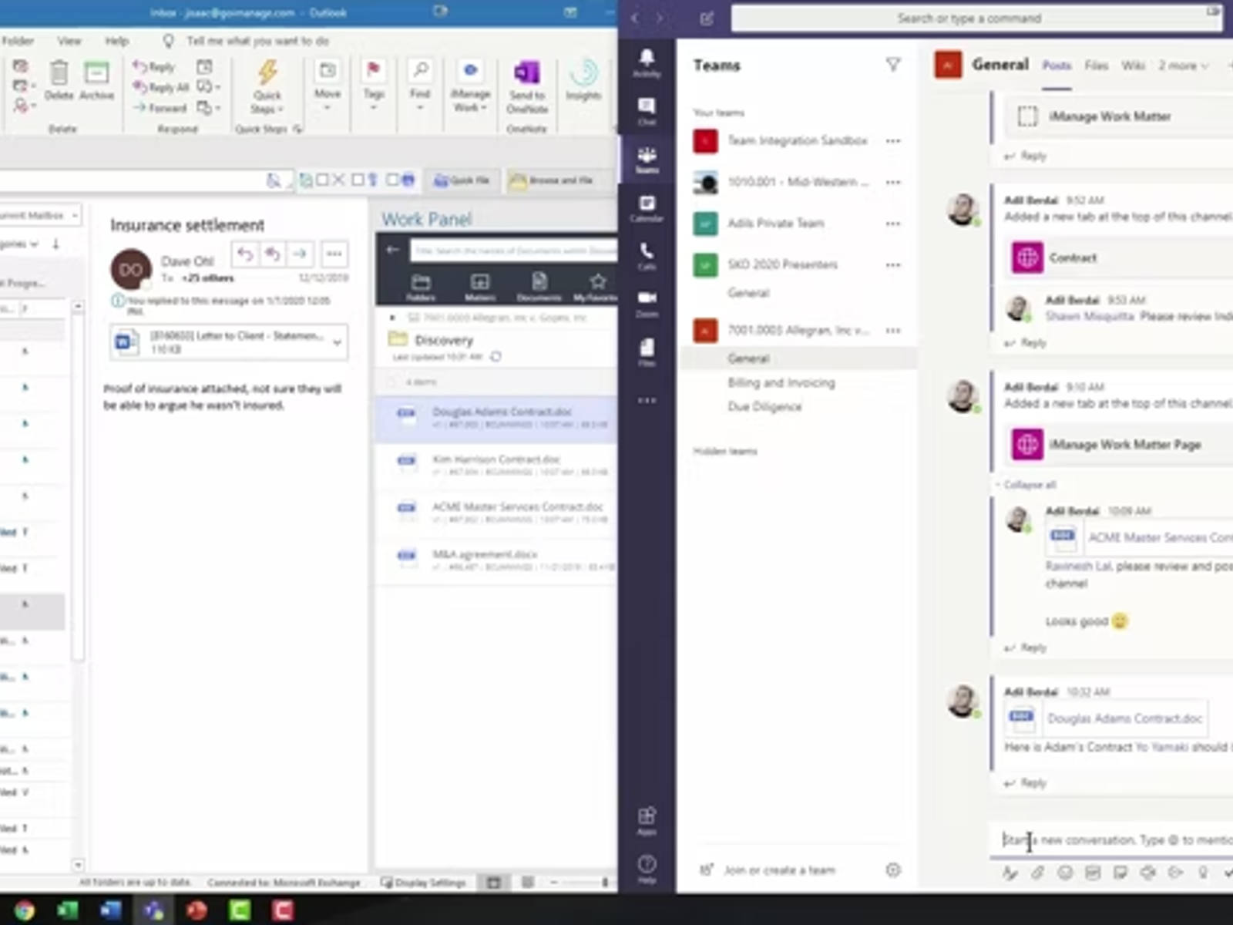Start a new chat with the compose icon
The width and height of the screenshot is (1233, 925).
(x=706, y=18)
